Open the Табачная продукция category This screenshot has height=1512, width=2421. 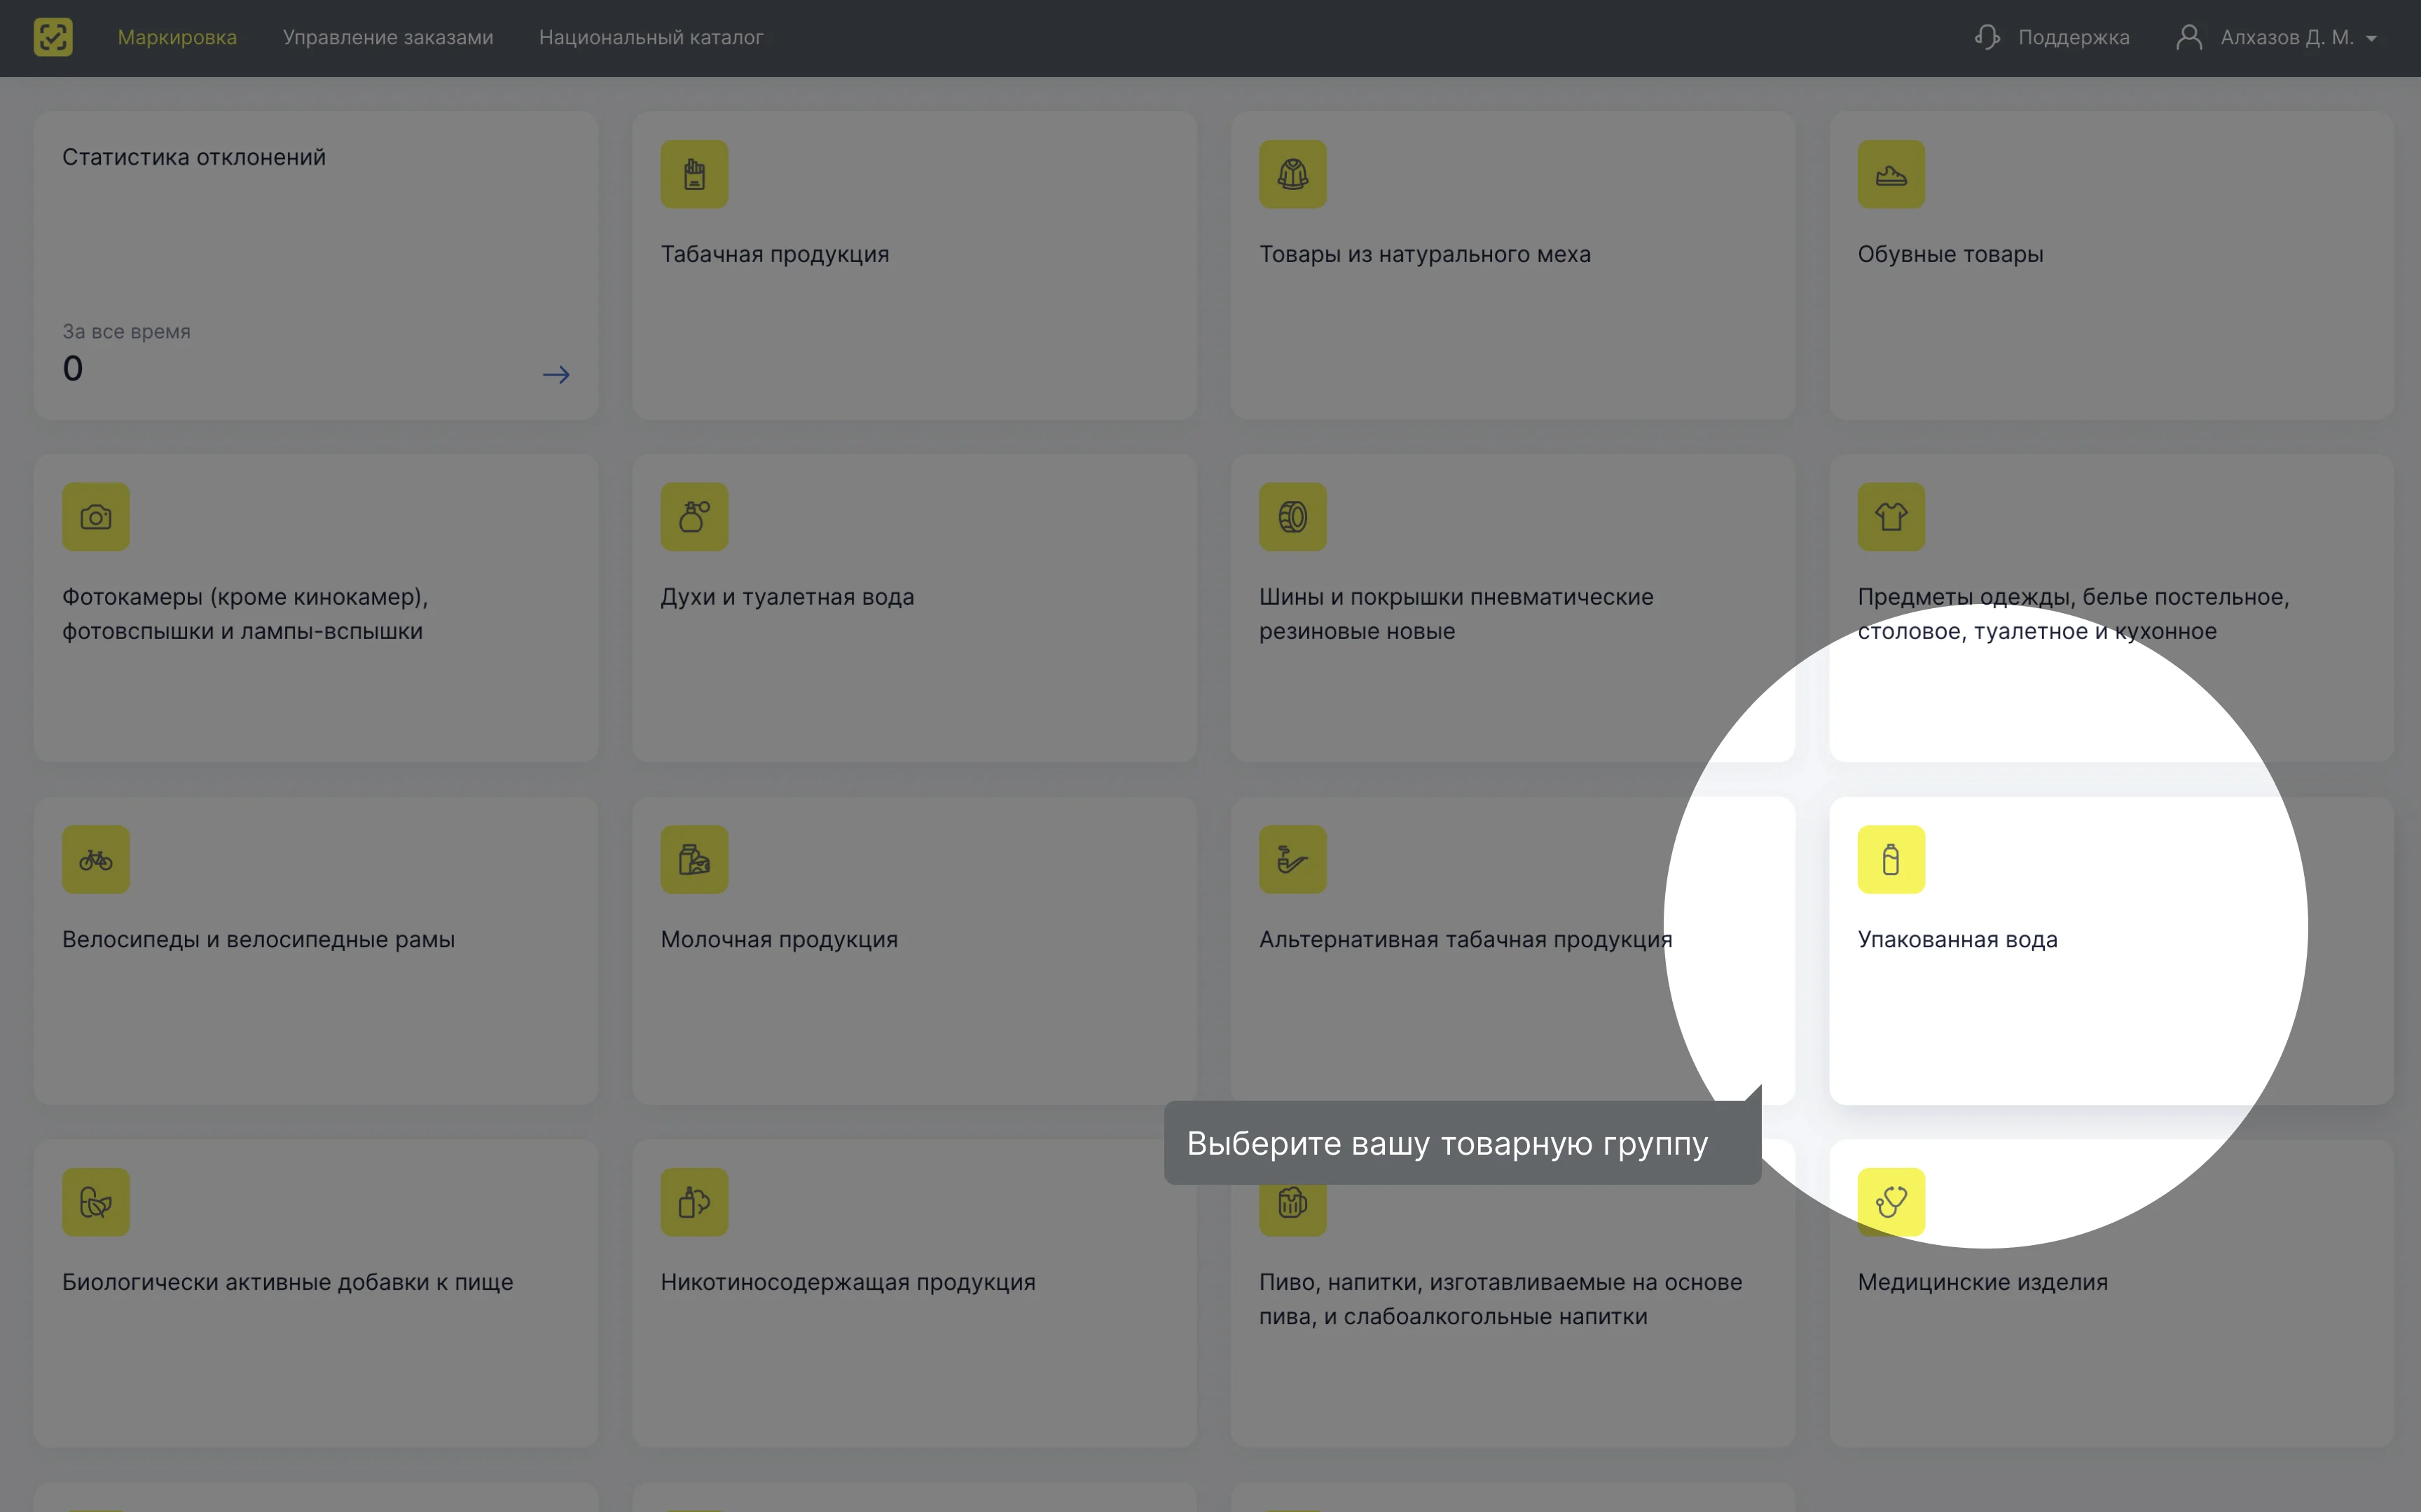coord(775,254)
